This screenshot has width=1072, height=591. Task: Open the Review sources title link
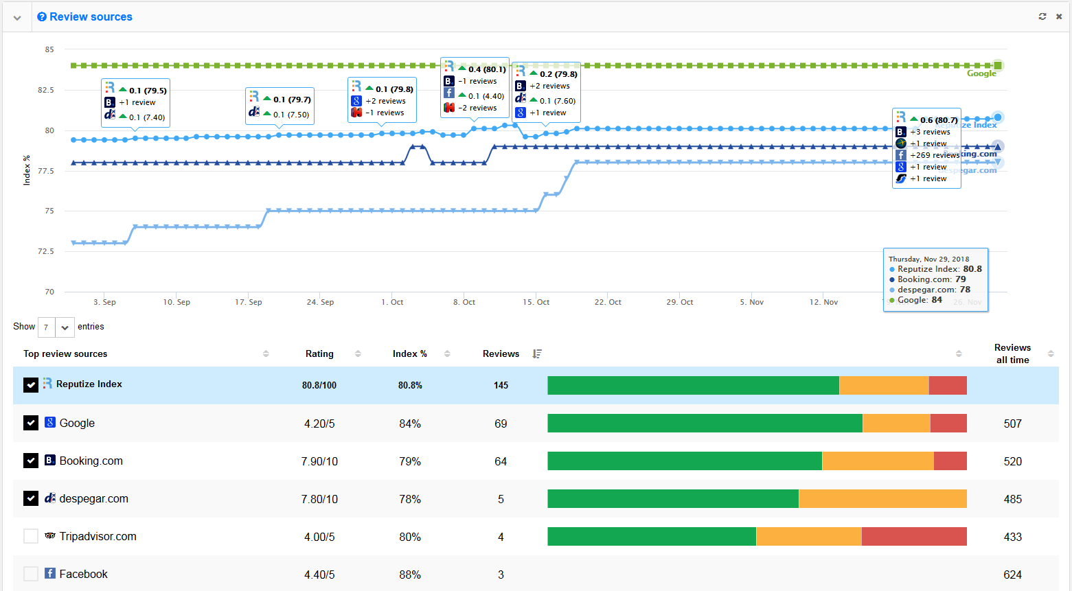tap(91, 16)
